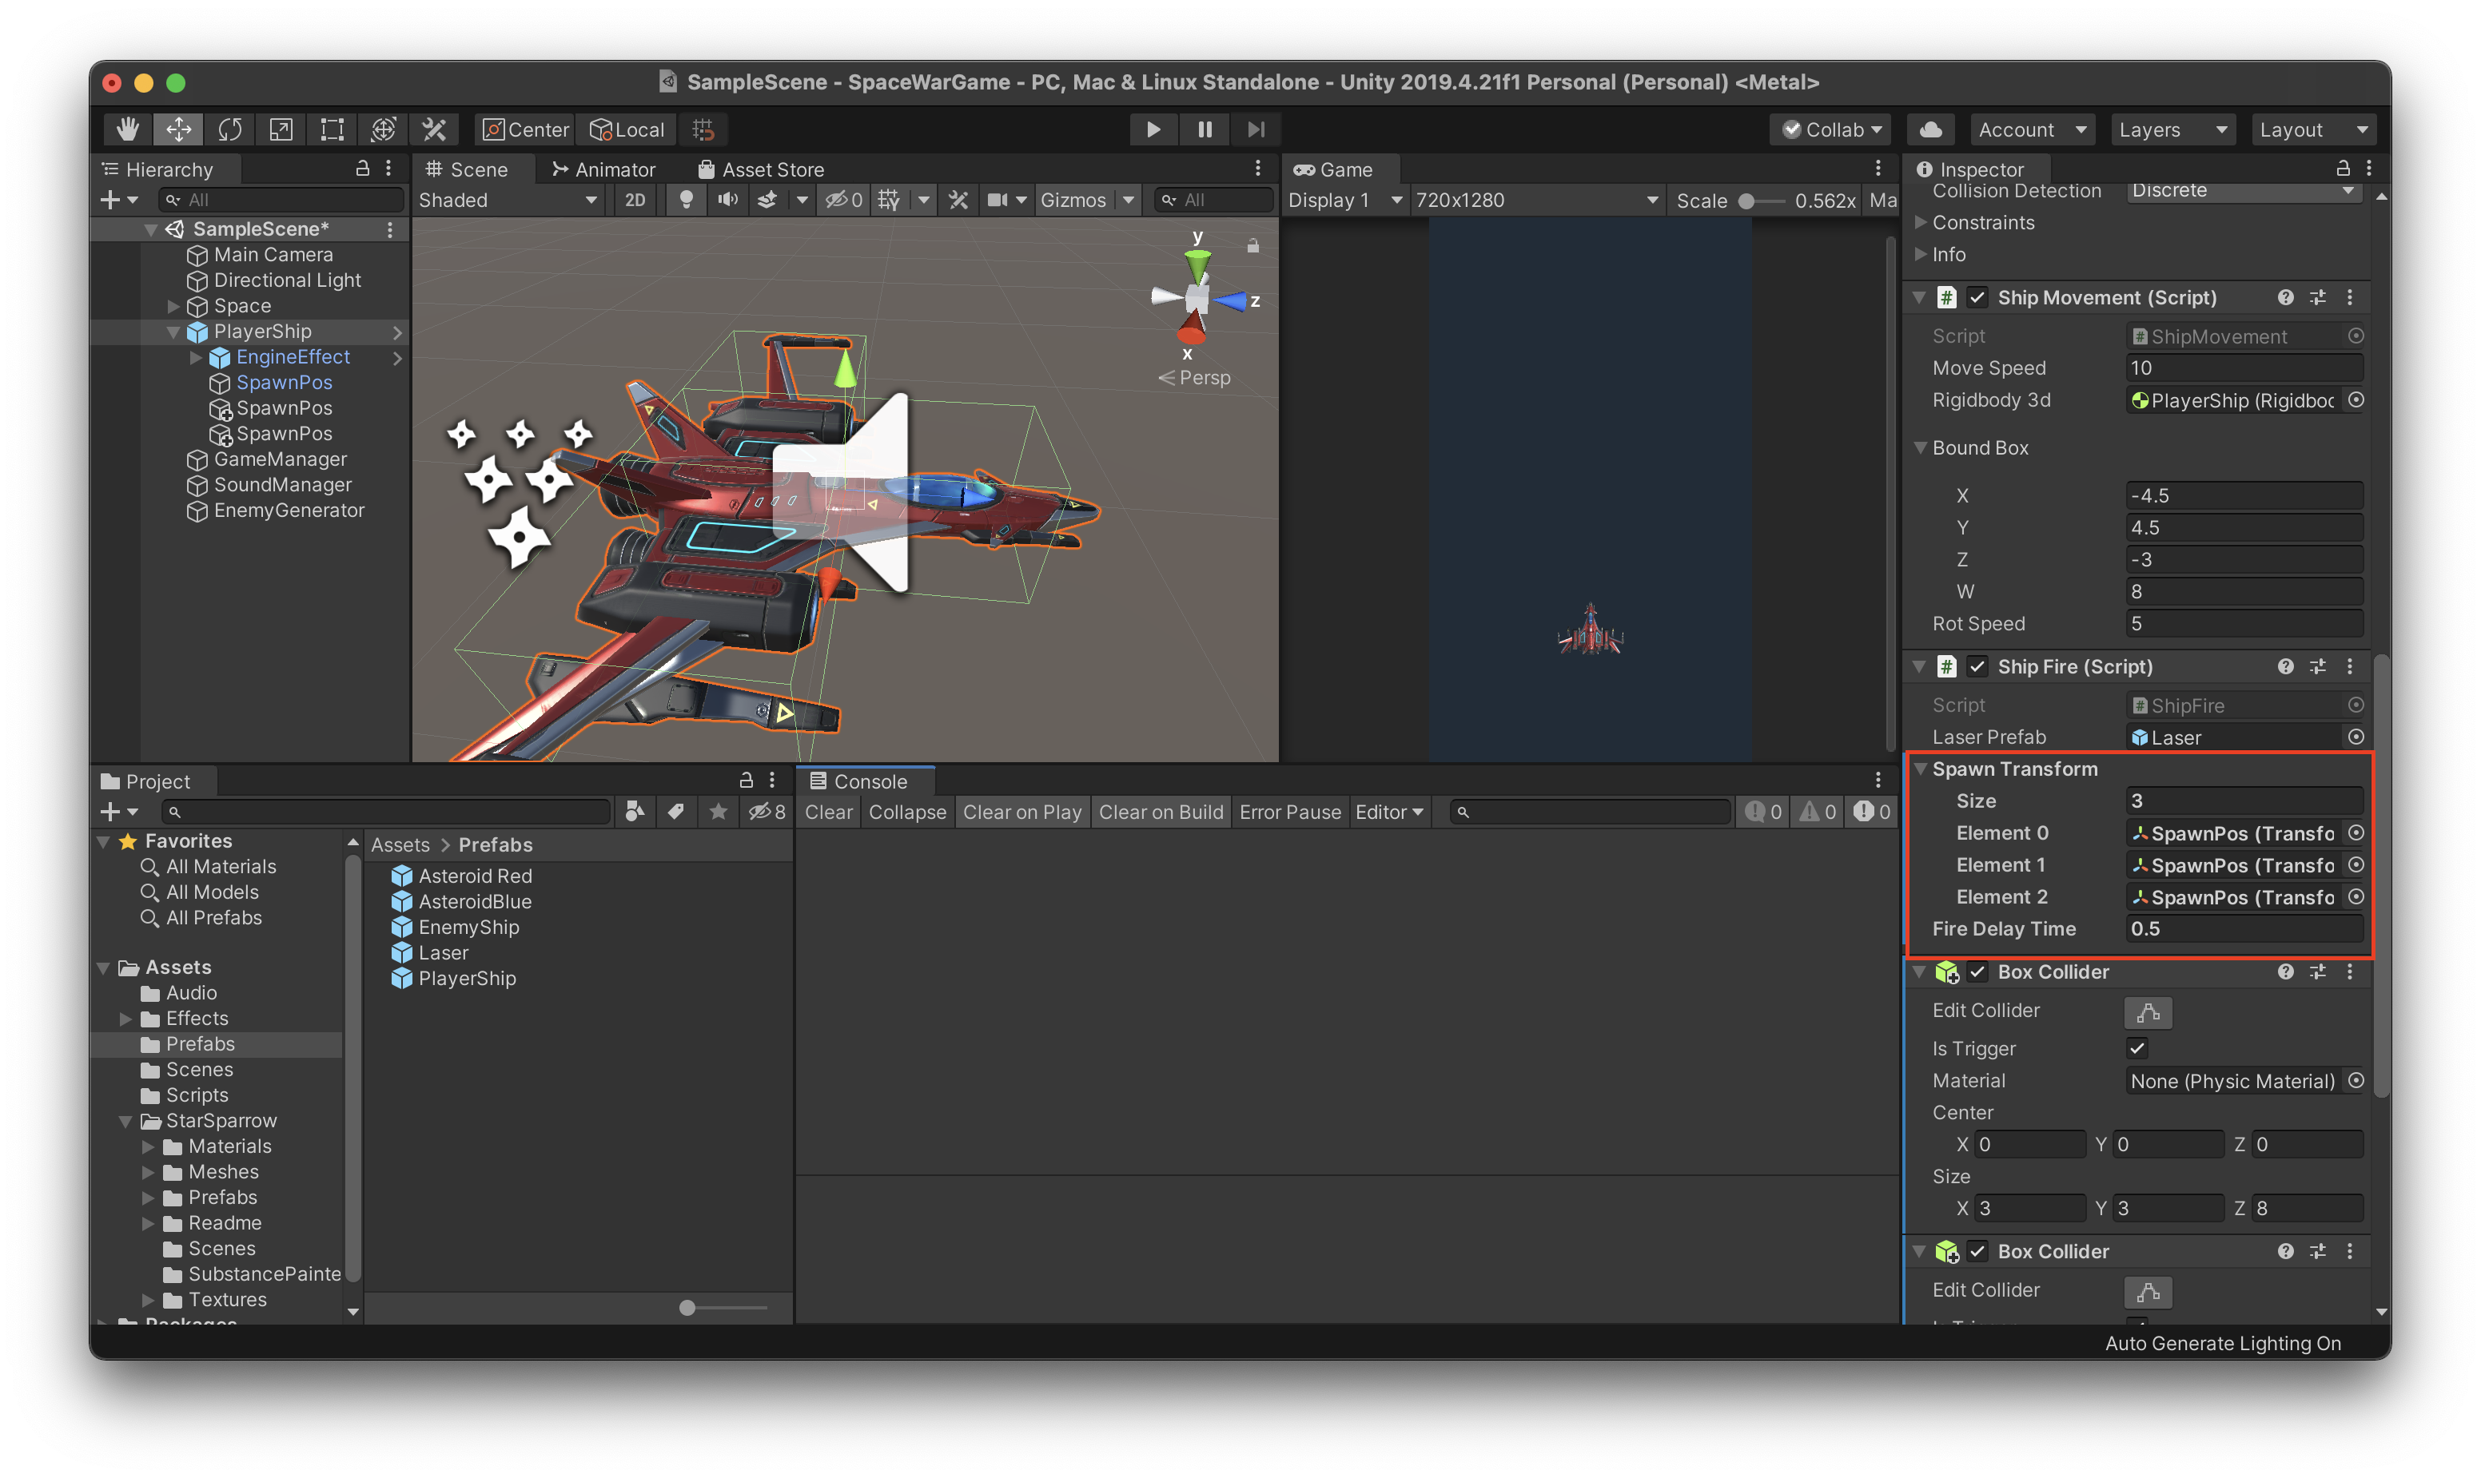Open the cloud services icon
The width and height of the screenshot is (2481, 1478).
[x=1930, y=129]
